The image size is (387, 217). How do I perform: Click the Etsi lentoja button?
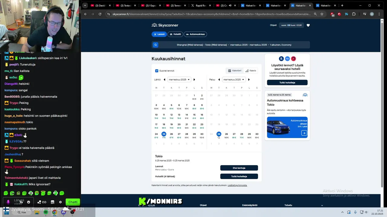pyautogui.click(x=239, y=168)
